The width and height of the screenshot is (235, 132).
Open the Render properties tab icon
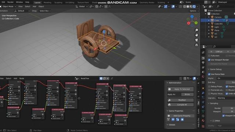point(203,58)
